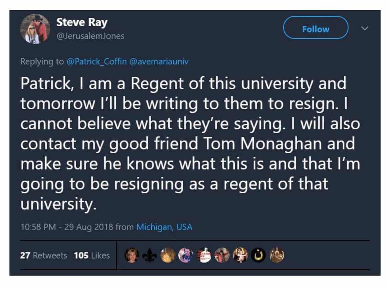390x287 pixels.
Task: Click the @JerusalemJones handle
Action: [x=90, y=36]
